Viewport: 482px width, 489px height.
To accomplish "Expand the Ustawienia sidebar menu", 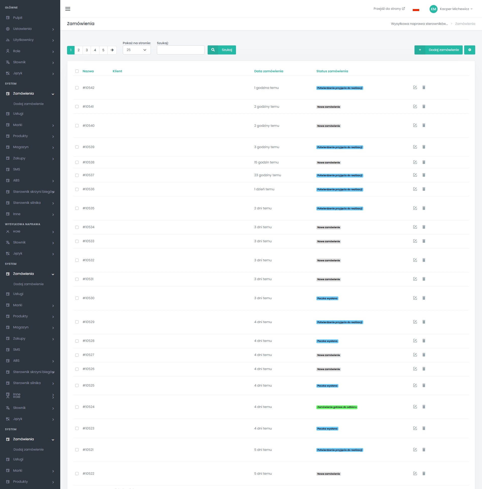I will pyautogui.click(x=30, y=29).
